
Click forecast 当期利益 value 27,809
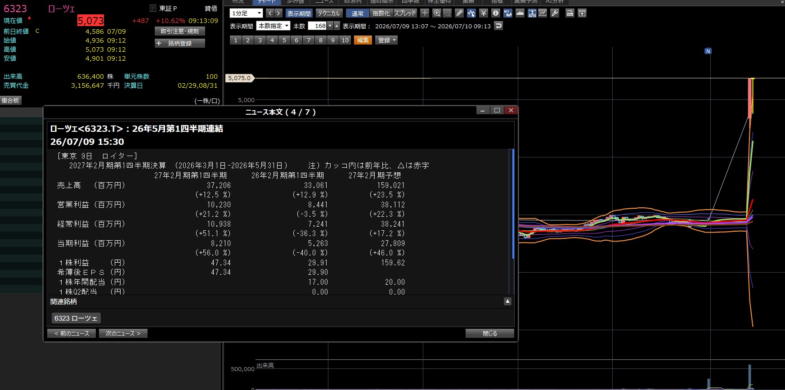[x=393, y=243]
